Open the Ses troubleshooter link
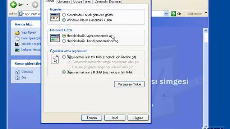230x129 pixels. point(24,77)
